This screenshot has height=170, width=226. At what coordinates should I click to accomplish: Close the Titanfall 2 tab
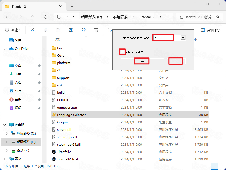coord(60,6)
